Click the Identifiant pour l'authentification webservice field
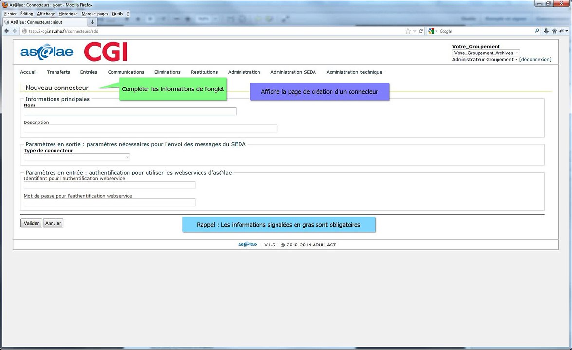The height and width of the screenshot is (350, 572). (x=110, y=185)
